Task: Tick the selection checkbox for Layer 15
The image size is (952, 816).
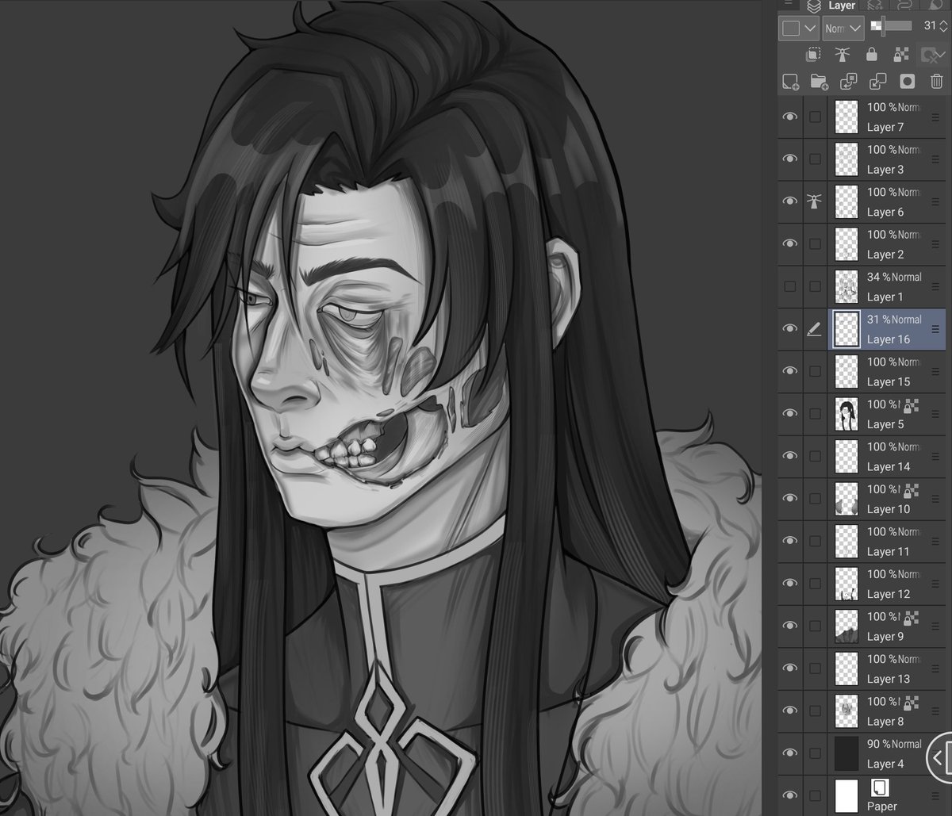Action: (x=815, y=371)
